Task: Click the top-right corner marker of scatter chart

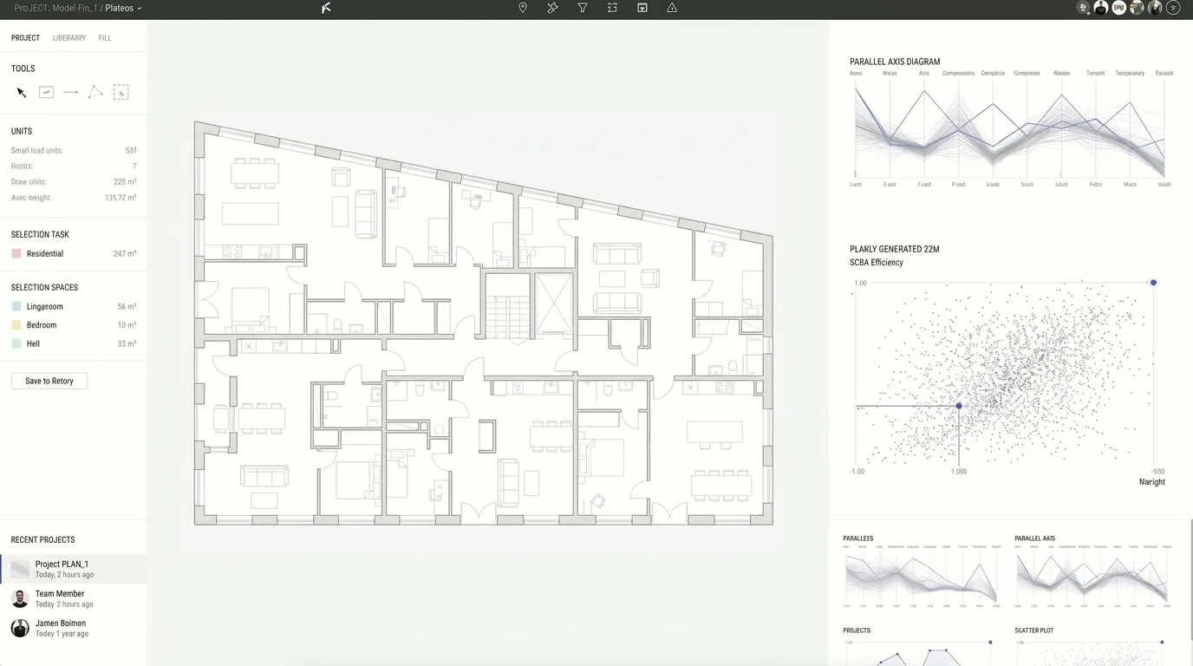Action: [x=1153, y=283]
